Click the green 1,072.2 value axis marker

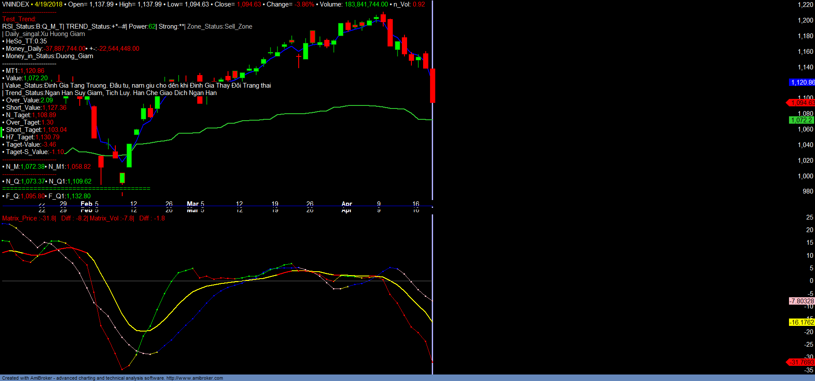[x=801, y=120]
